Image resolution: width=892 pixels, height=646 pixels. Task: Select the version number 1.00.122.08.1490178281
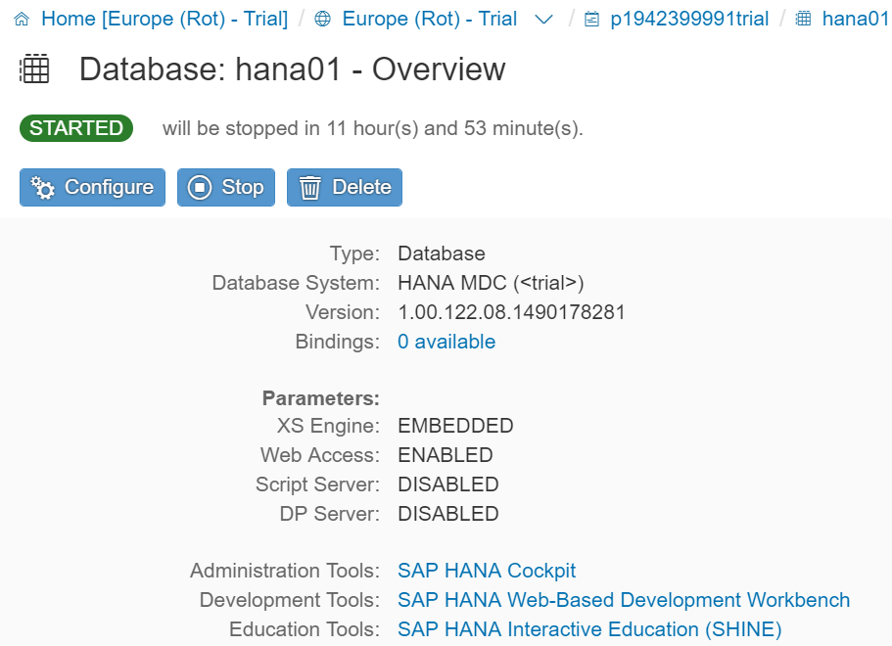coord(511,312)
